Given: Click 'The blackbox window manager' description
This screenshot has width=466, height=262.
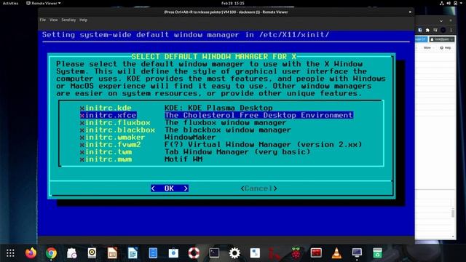Looking at the screenshot, I should (228, 130).
